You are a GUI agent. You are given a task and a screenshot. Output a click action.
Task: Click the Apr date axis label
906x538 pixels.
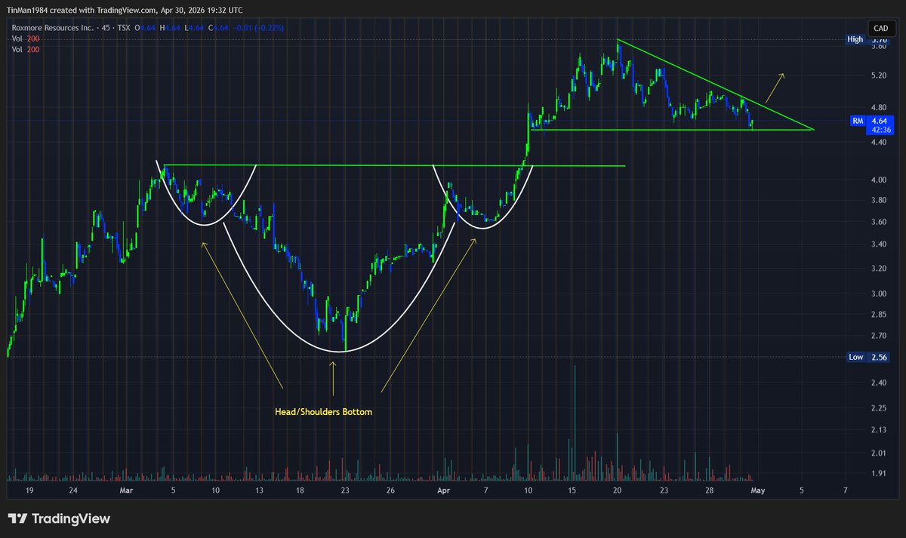tap(443, 490)
